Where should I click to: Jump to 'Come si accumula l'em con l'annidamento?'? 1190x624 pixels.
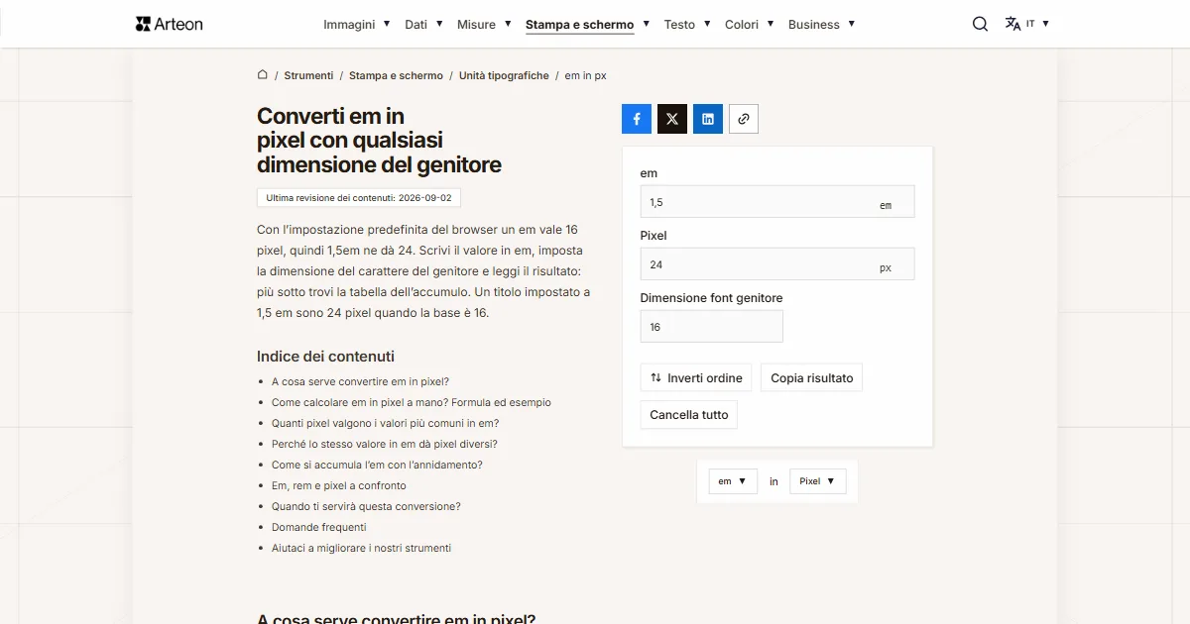(x=377, y=465)
